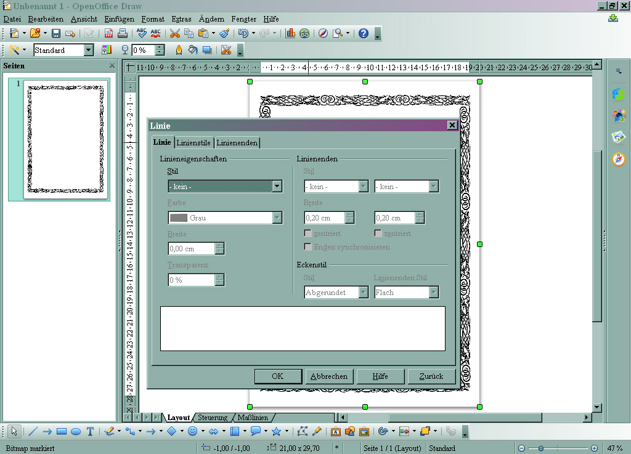Expand the Farbe Grau dropdown
Viewport: 631px width, 454px height.
(277, 217)
